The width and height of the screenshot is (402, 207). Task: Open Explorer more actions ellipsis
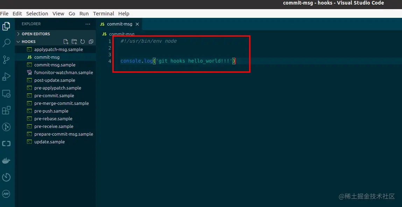pyautogui.click(x=88, y=24)
